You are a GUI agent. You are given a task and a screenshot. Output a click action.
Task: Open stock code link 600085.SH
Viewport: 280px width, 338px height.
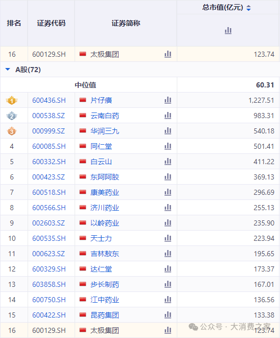(x=49, y=146)
